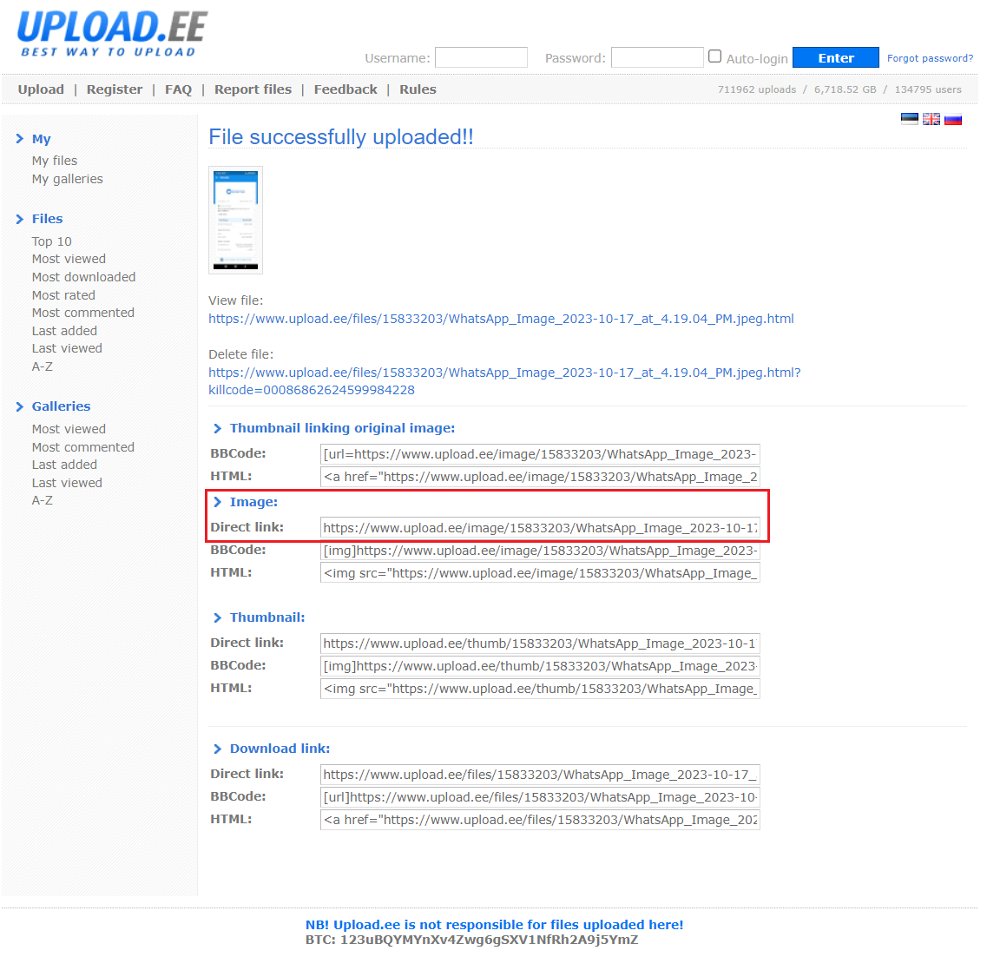This screenshot has width=987, height=957.
Task: Click the chevron next to Galleries
Action: (19, 406)
